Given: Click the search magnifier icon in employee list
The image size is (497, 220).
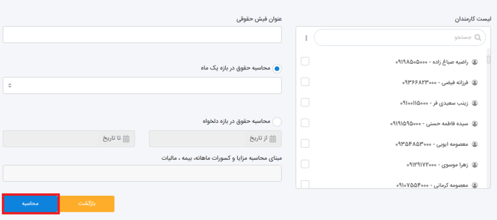Looking at the screenshot, I should click(x=478, y=37).
